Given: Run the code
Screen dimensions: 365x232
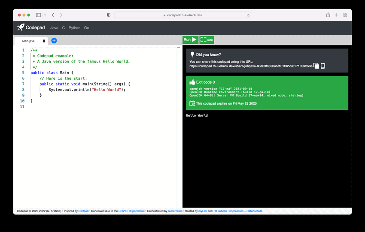Looking at the screenshot, I should 190,40.
